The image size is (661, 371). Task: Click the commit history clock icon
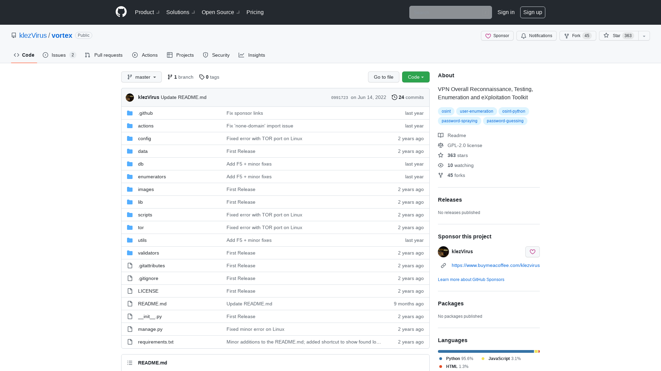(x=395, y=97)
